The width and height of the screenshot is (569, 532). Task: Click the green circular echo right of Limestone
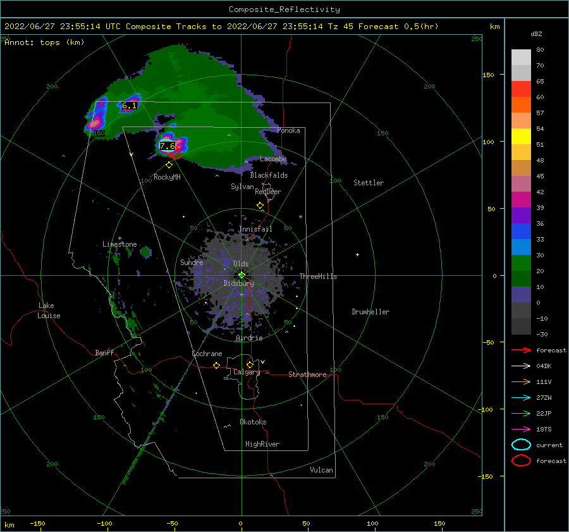coord(146,252)
